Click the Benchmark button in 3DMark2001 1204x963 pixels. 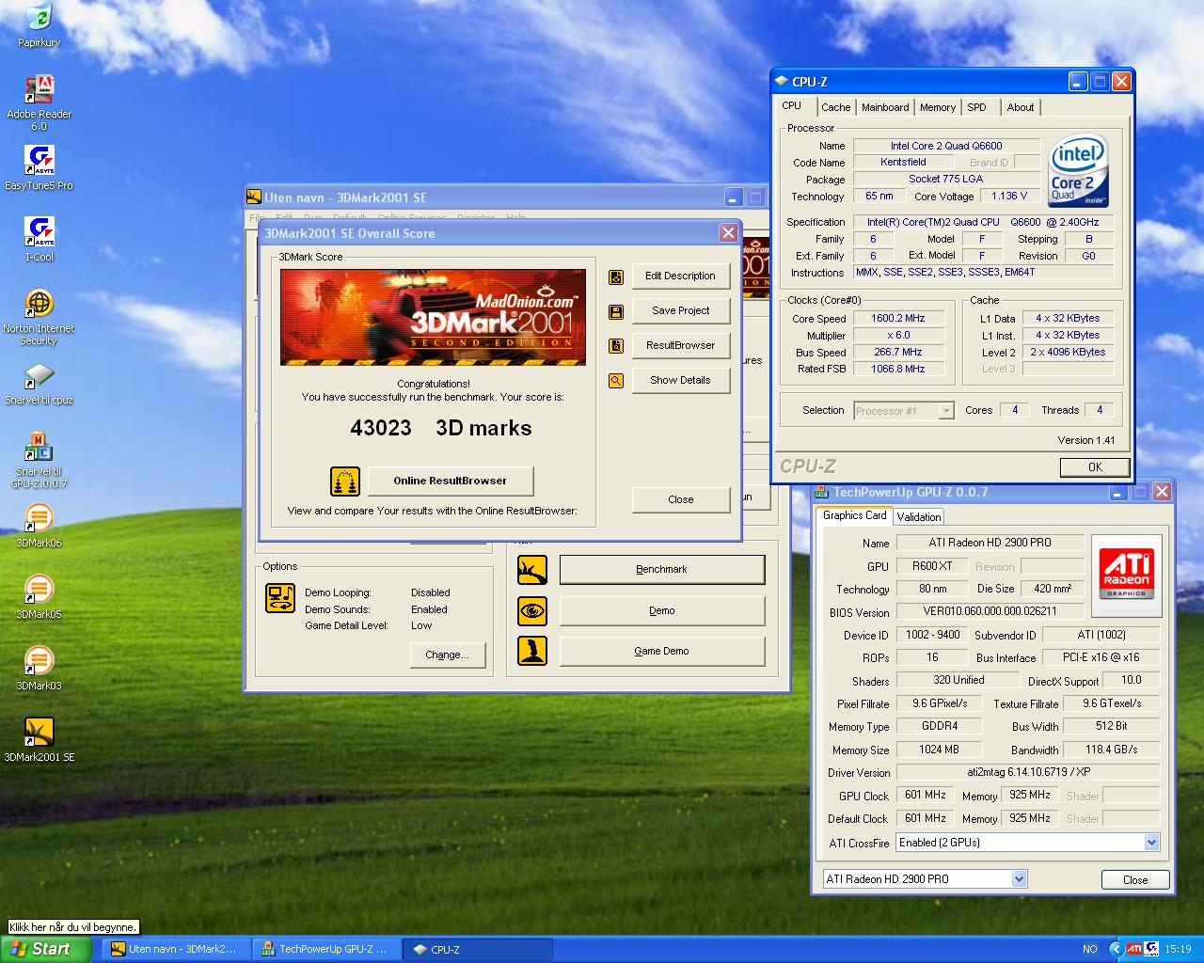tap(662, 570)
